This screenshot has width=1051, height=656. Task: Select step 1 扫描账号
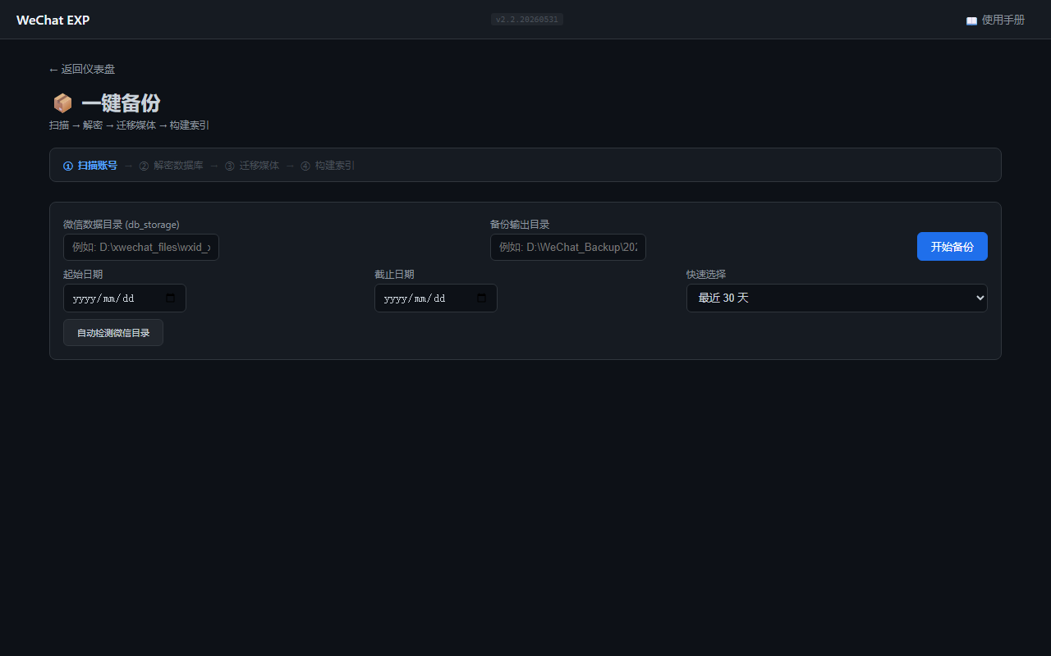tap(90, 166)
